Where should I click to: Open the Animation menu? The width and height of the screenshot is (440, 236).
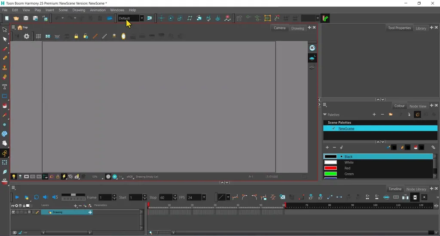pos(98,10)
